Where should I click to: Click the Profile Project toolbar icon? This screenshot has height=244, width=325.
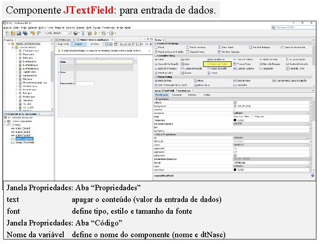point(111,33)
